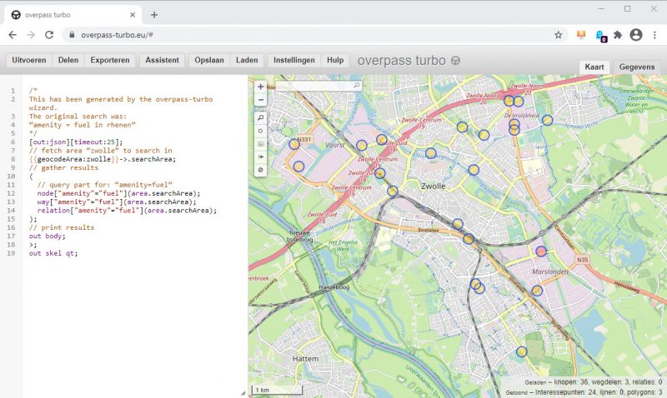The image size is (667, 398).
Task: Save the query with Opslaan
Action: [x=209, y=60]
